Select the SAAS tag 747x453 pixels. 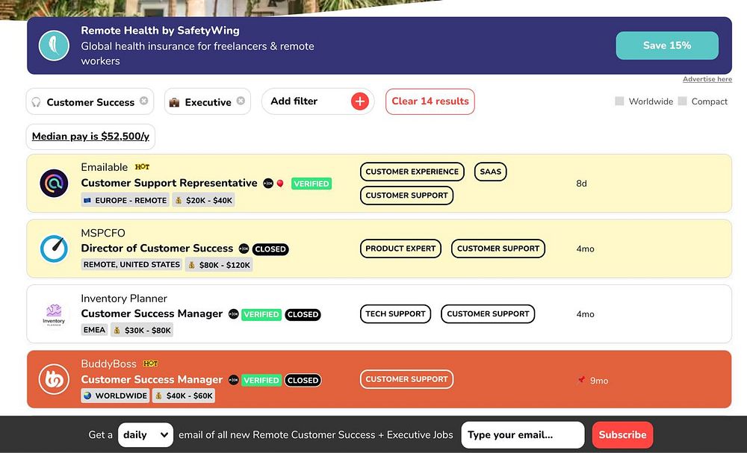coord(491,172)
